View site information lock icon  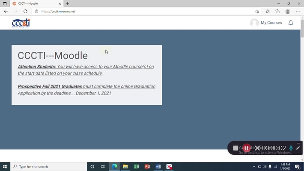(x=36, y=12)
